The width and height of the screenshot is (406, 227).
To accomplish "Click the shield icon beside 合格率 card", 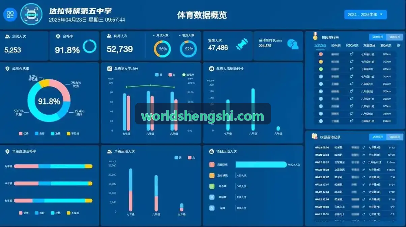I will click(58, 36).
